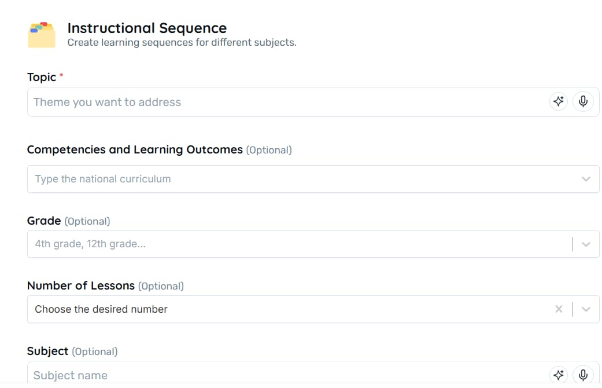Viewport: 602px width, 388px height.
Task: Open the Grade dropdown arrow
Action: [586, 244]
